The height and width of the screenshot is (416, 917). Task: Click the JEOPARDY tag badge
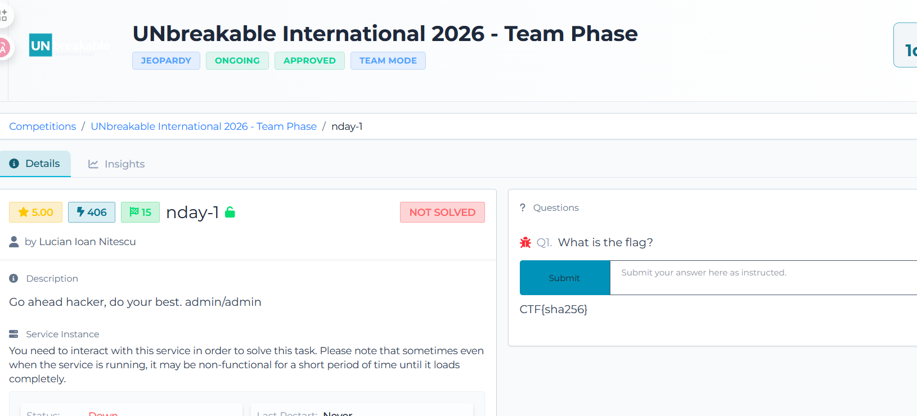166,61
